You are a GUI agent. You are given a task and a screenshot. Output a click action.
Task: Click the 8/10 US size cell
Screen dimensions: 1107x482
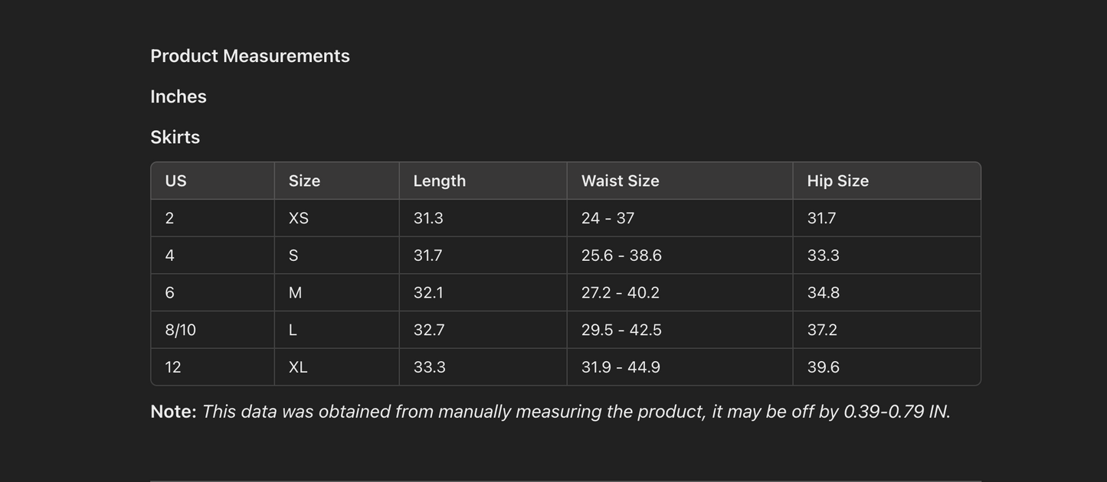coord(180,330)
